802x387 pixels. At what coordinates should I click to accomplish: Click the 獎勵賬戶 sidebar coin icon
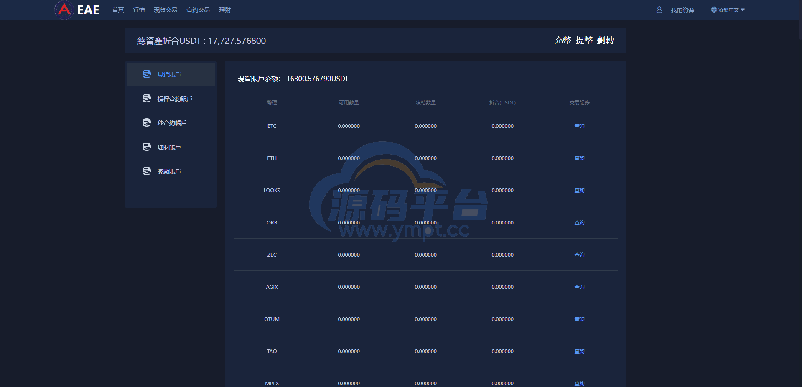[x=146, y=171]
